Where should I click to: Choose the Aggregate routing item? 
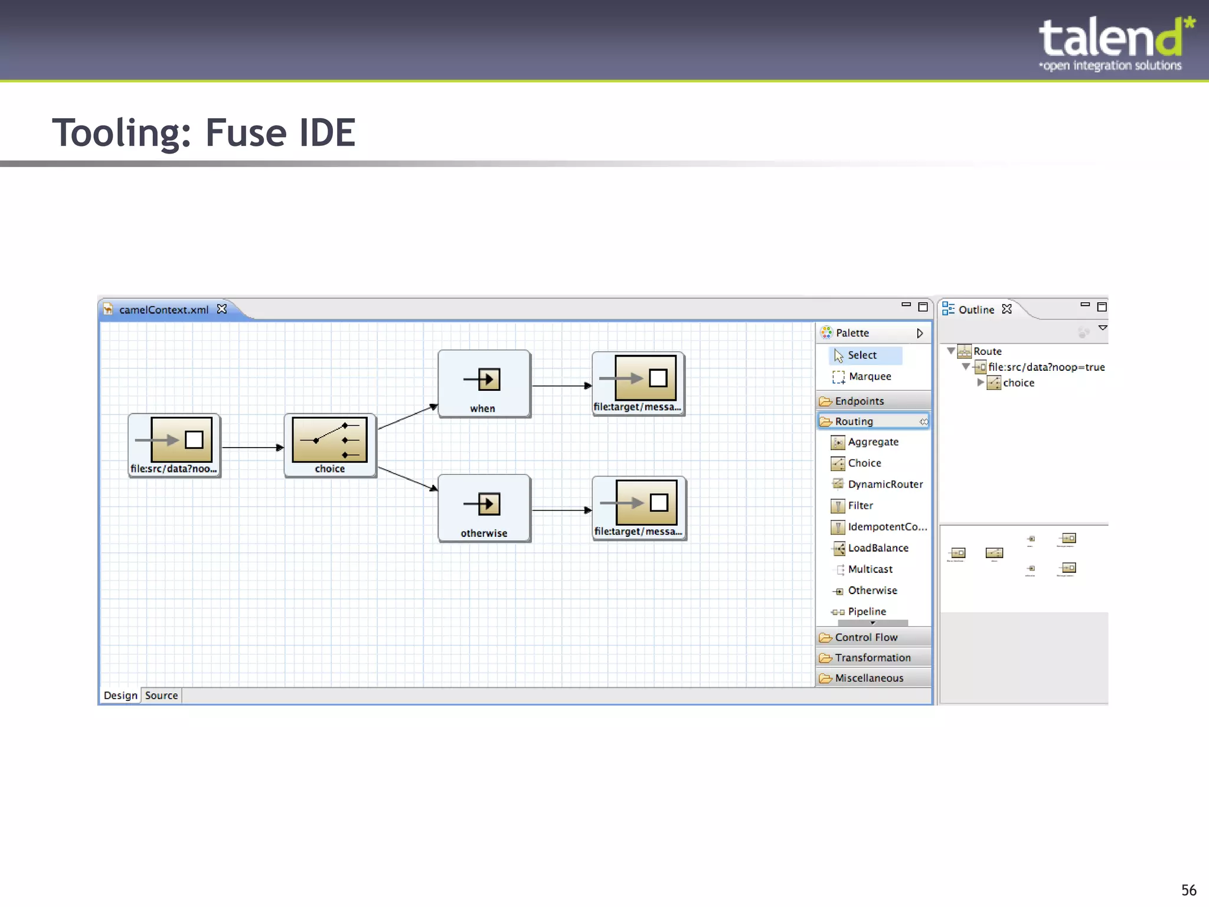(865, 442)
